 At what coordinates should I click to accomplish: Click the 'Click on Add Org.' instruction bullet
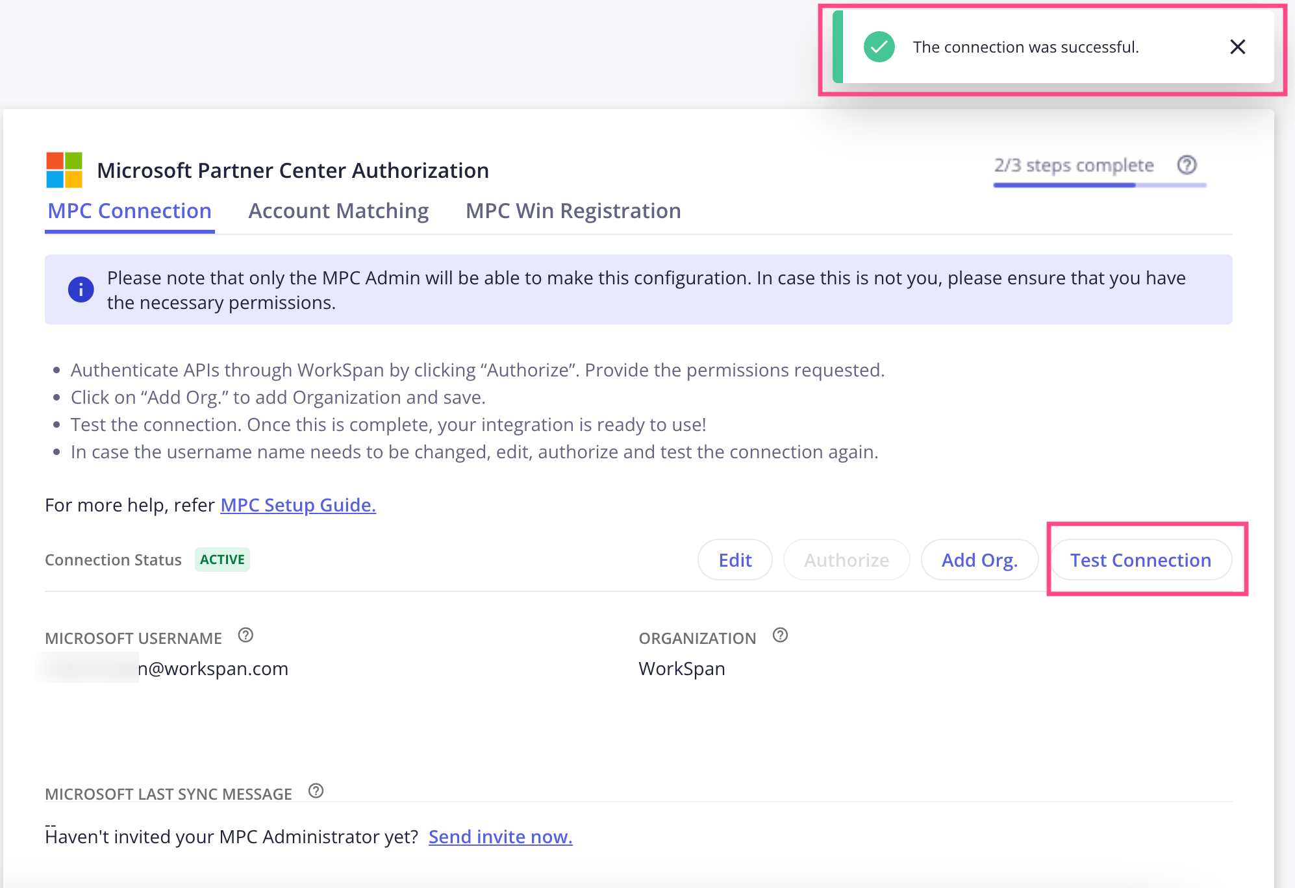click(278, 397)
